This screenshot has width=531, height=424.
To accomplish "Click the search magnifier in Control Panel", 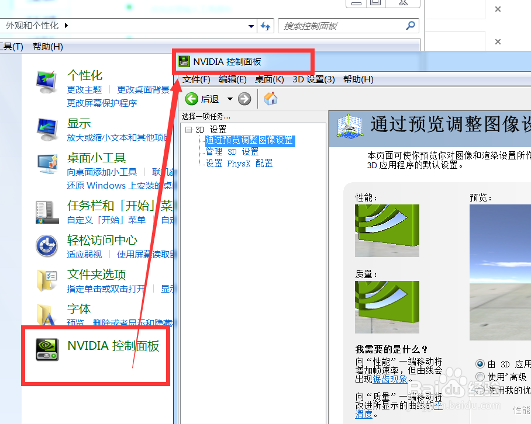I will (411, 25).
